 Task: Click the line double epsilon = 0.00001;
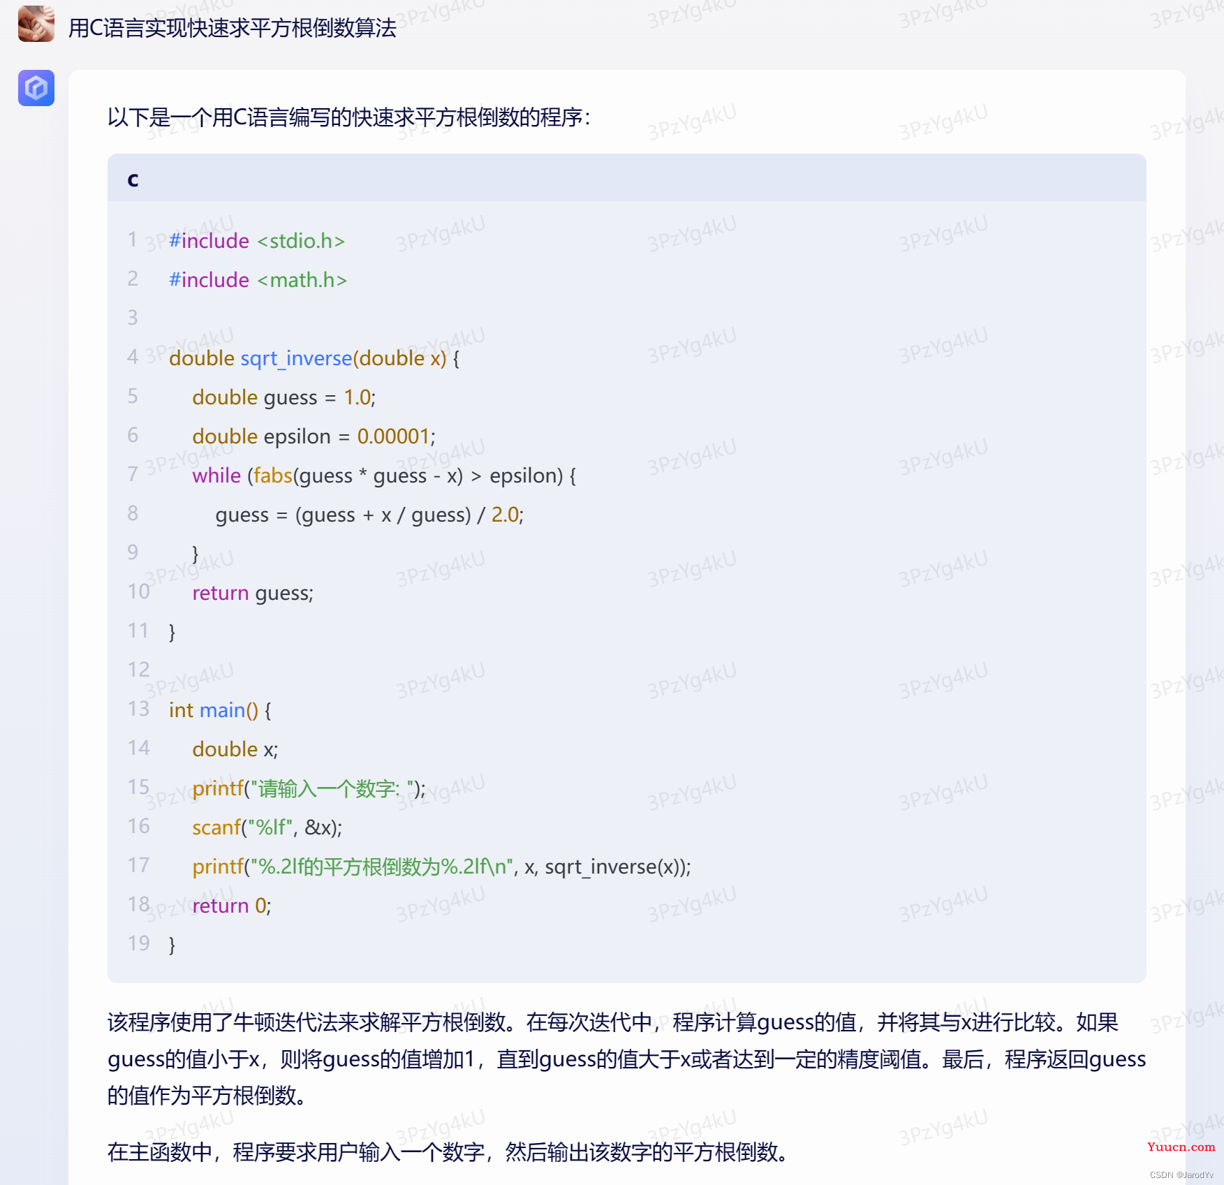click(x=314, y=436)
